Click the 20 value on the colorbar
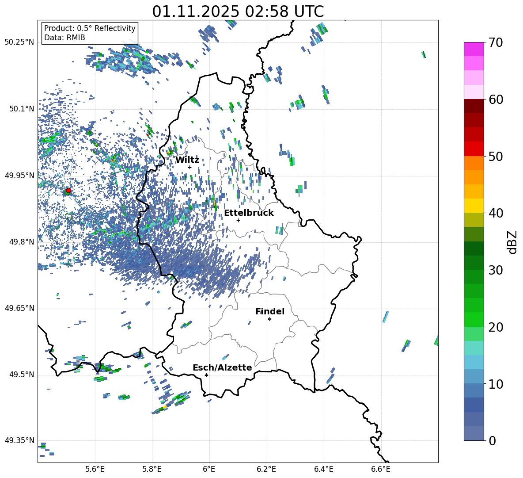 pos(496,327)
